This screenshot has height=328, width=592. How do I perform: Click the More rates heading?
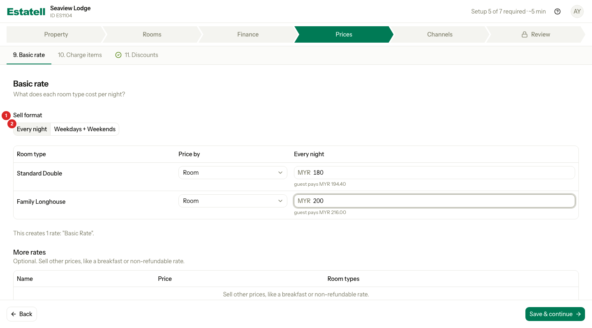30,252
